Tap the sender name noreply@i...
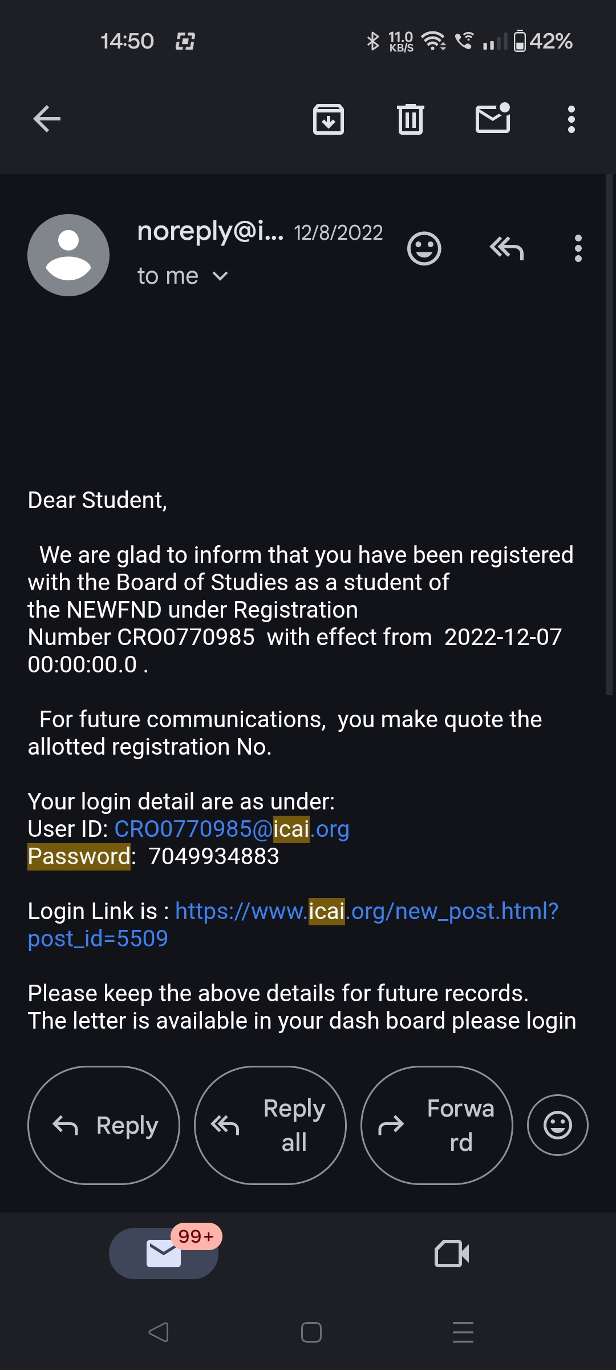This screenshot has height=1370, width=616. click(x=210, y=231)
